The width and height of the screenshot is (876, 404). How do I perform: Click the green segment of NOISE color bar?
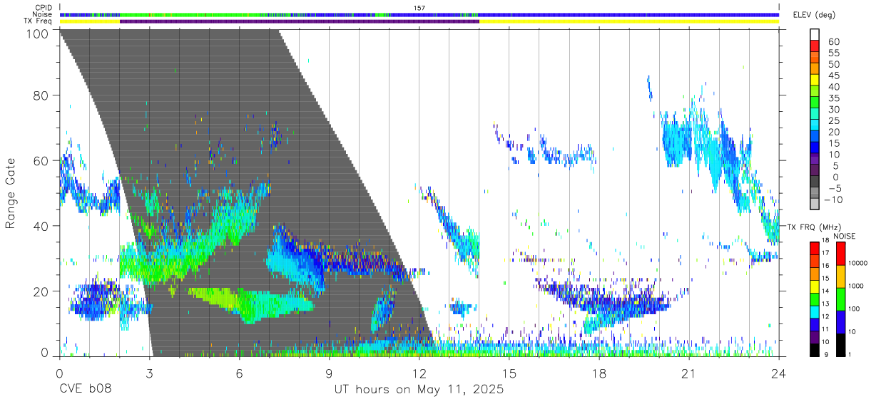click(x=840, y=299)
